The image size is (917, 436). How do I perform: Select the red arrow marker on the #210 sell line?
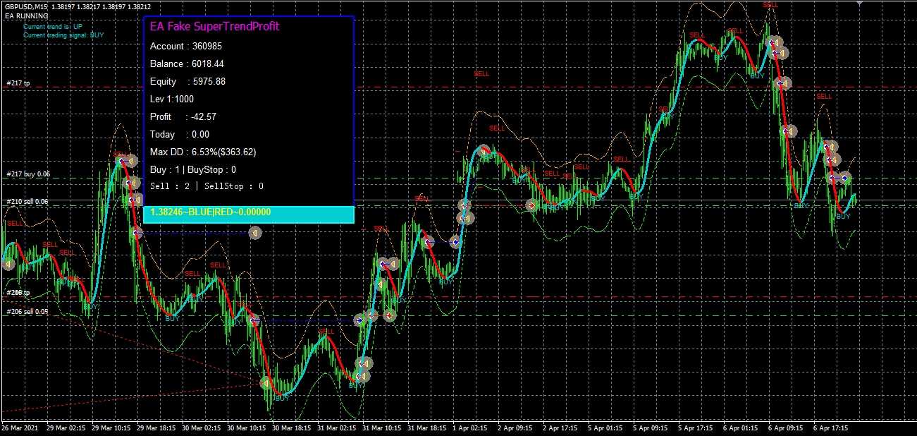532,205
